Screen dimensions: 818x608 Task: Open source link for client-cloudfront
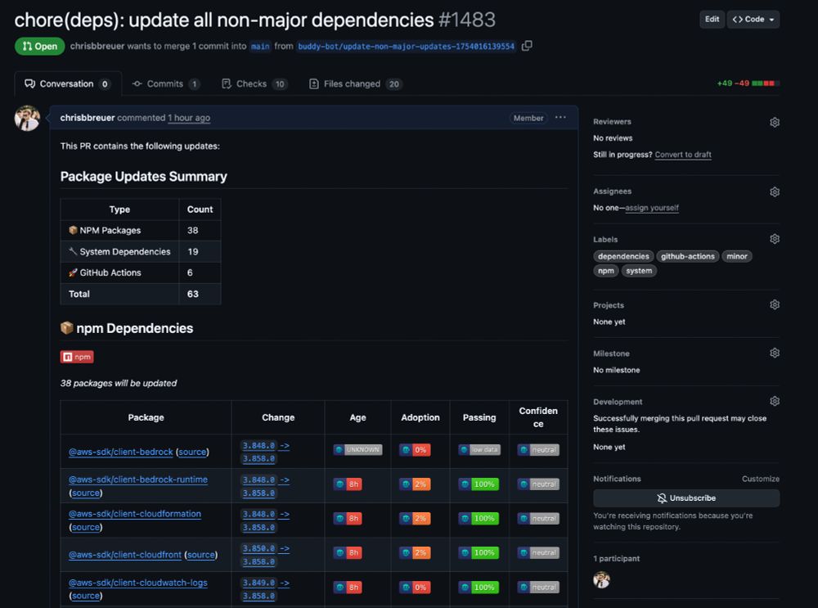[x=201, y=555]
